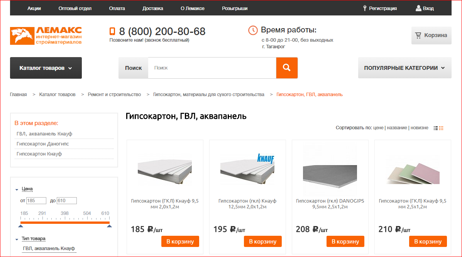Go to Ремонт и строительство breadcrumb
The width and height of the screenshot is (462, 257).
coord(114,95)
